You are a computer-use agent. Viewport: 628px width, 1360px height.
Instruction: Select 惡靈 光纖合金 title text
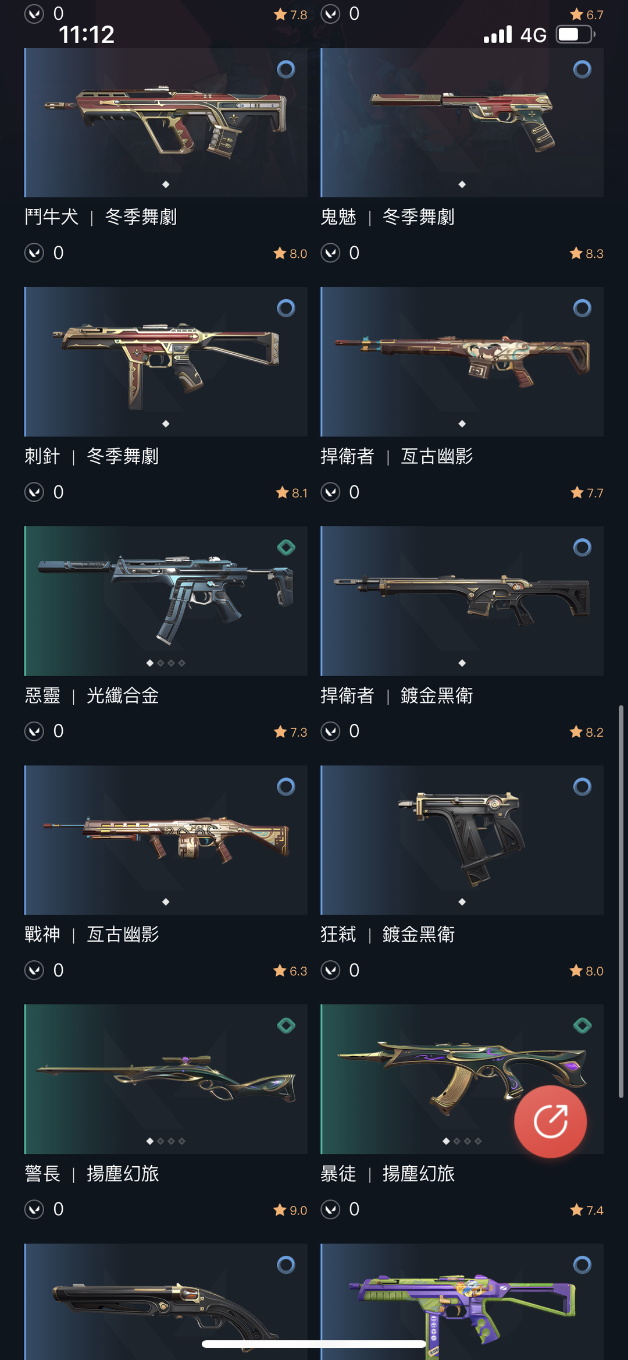91,695
